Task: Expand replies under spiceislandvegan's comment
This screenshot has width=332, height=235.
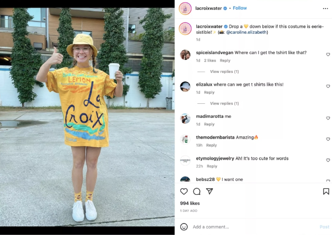Action: [224, 72]
